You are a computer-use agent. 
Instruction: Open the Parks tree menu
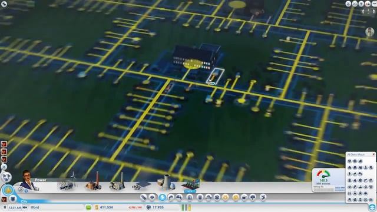tap(253, 198)
